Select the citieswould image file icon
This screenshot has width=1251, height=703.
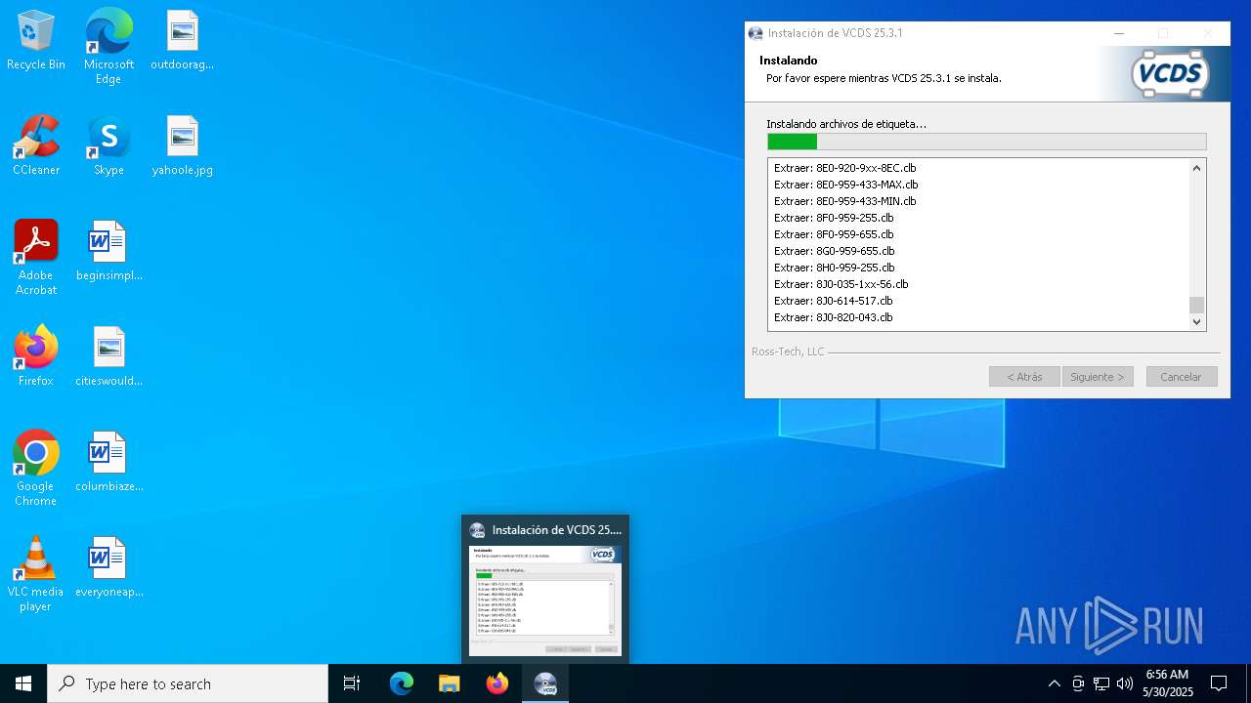108,357
